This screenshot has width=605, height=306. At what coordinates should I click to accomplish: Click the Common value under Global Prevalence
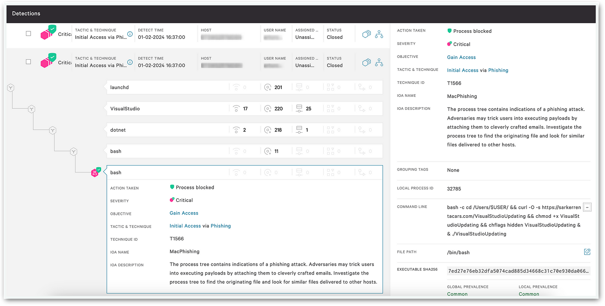point(457,294)
